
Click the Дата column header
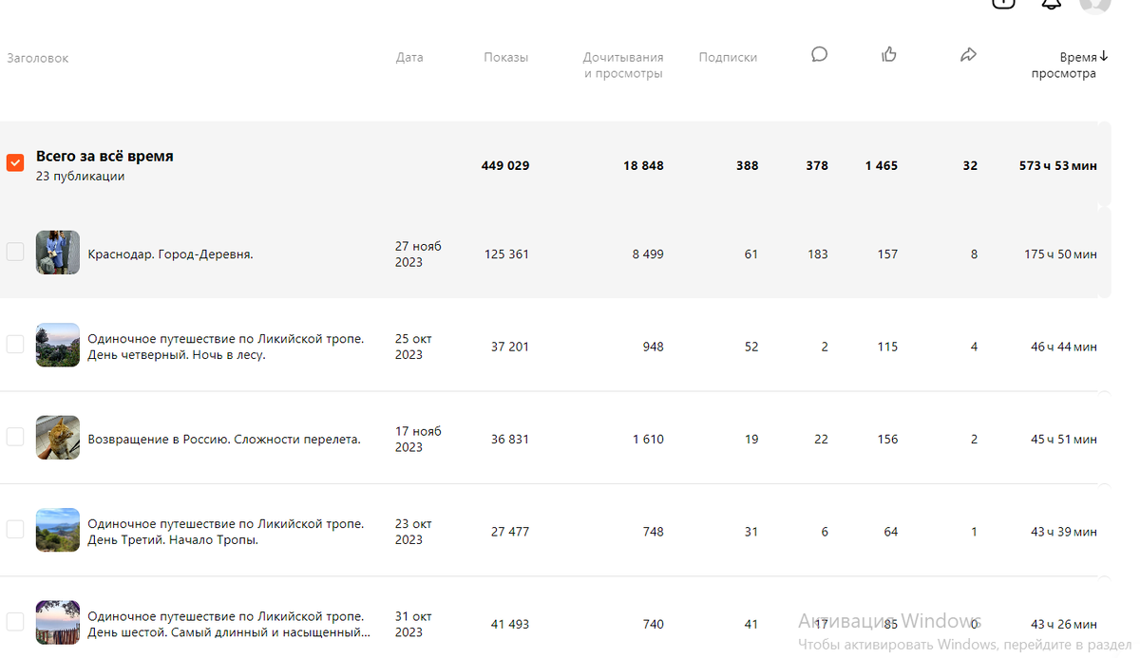(409, 58)
